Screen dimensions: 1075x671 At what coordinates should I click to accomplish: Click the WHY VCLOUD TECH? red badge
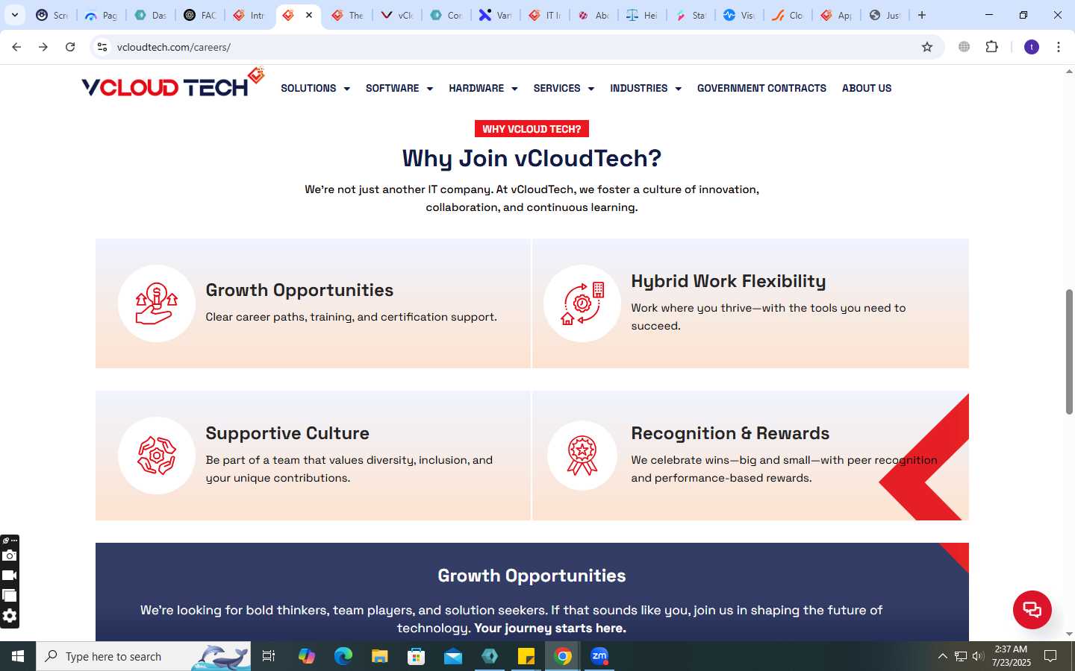coord(532,129)
